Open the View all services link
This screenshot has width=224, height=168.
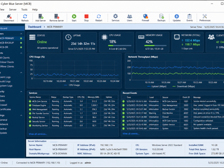coord(38,134)
